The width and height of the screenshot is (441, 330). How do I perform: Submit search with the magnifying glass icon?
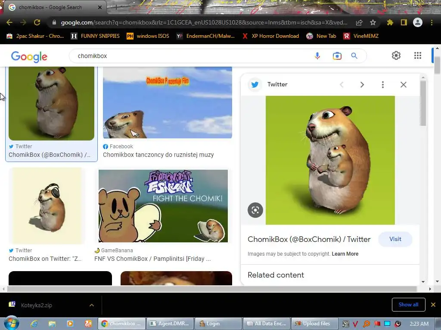coord(354,56)
